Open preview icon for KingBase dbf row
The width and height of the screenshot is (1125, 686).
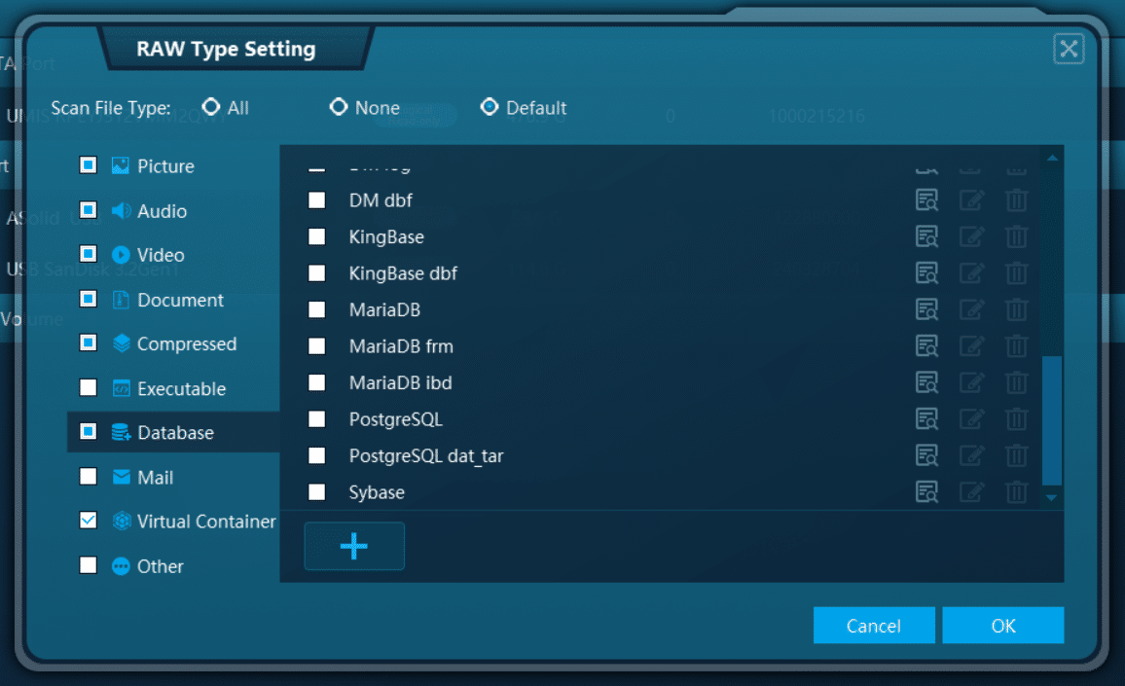click(926, 273)
